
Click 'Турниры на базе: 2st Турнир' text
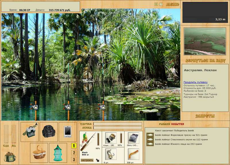200,94
